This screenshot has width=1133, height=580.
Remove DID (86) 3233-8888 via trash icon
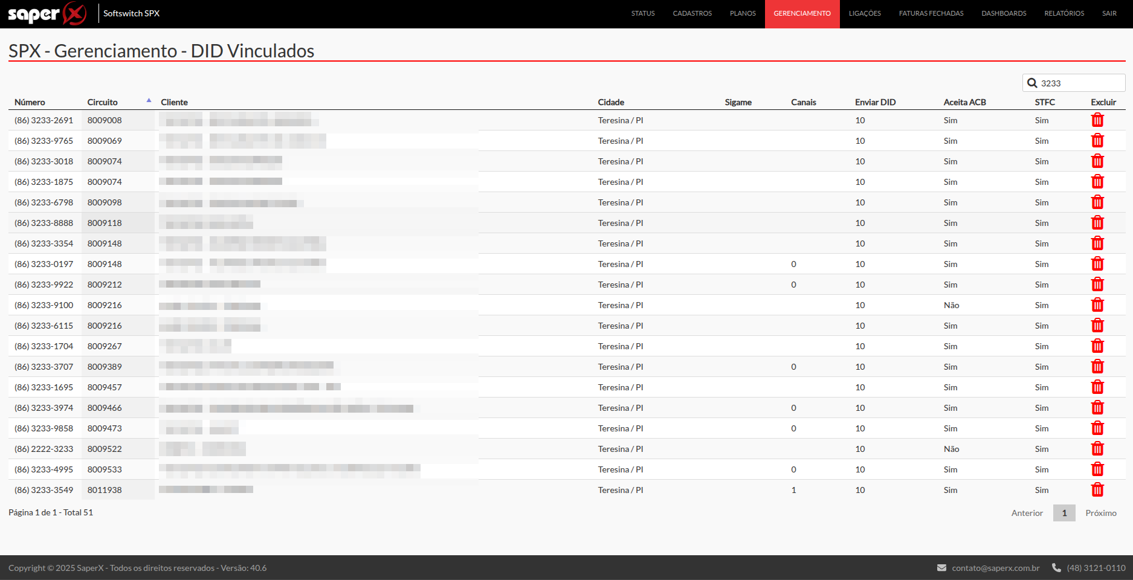click(x=1097, y=223)
